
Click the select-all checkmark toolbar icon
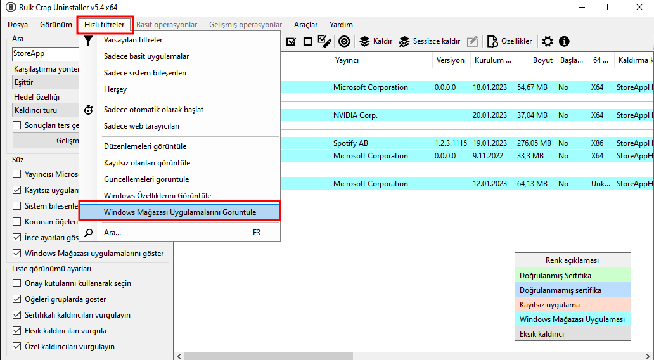(291, 41)
